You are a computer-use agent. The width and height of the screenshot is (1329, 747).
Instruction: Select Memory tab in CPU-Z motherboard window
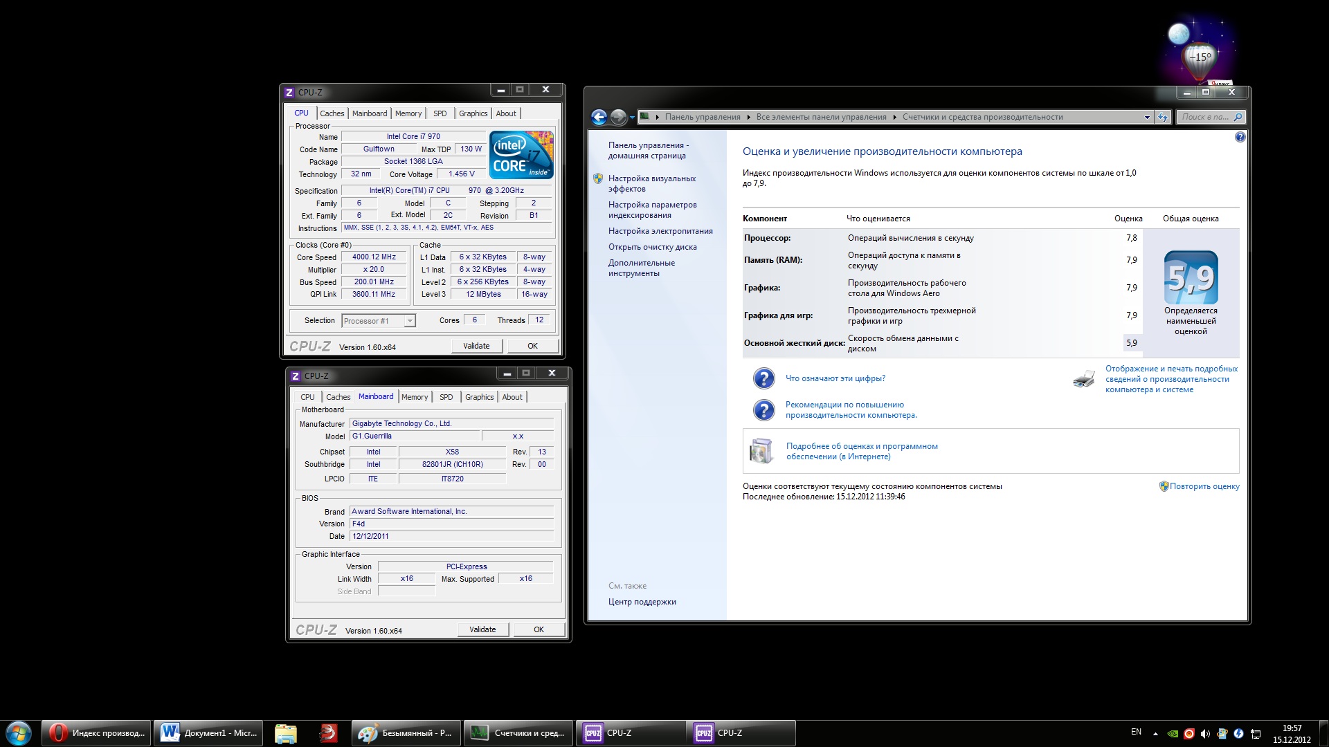[x=415, y=397]
